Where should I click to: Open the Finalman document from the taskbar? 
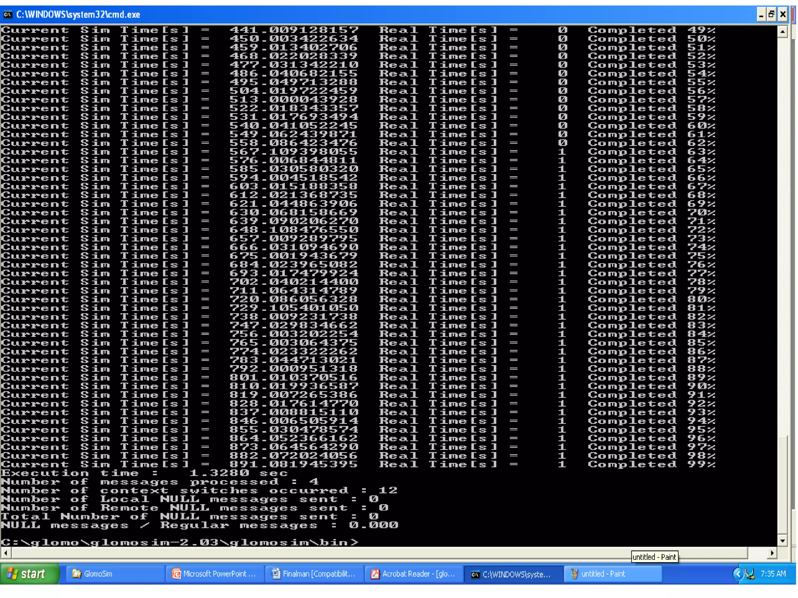314,574
